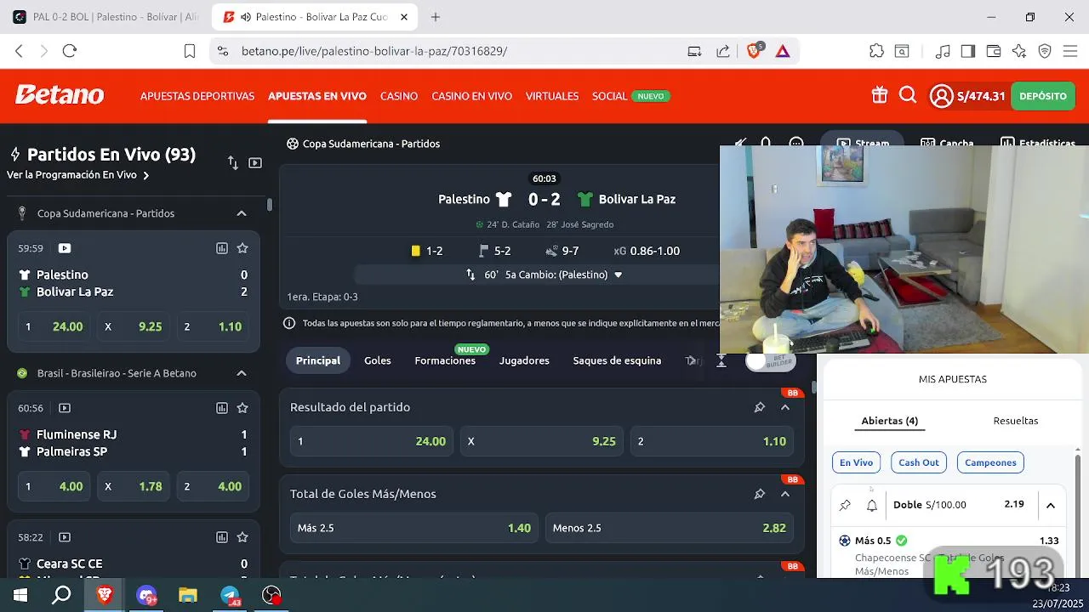The height and width of the screenshot is (612, 1089).
Task: Collapse the Brasil - Brasileirao Serie A group
Action: tap(242, 373)
